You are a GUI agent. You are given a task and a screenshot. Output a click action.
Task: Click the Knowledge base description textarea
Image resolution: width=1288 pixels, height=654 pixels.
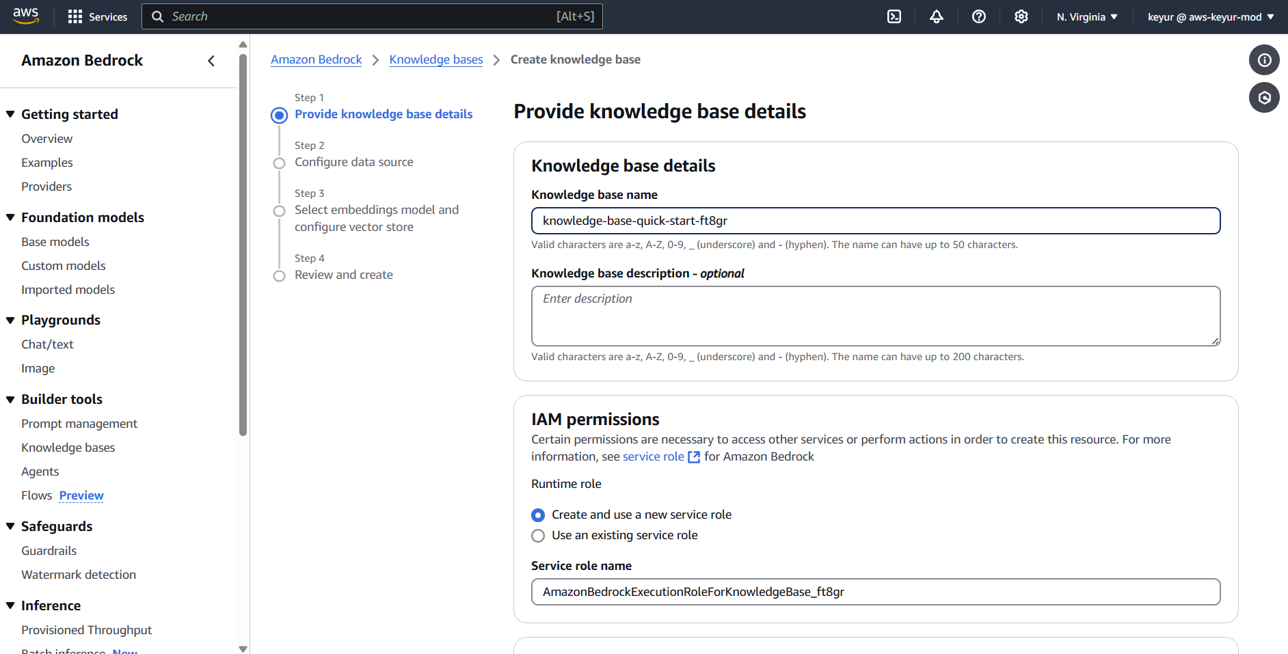pos(876,316)
